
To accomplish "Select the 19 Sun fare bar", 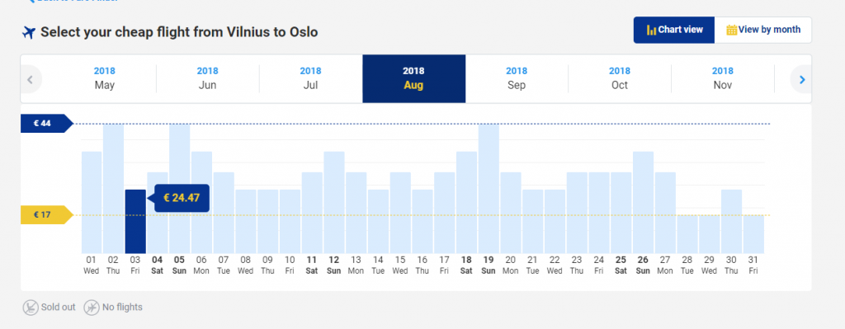I will [489, 189].
